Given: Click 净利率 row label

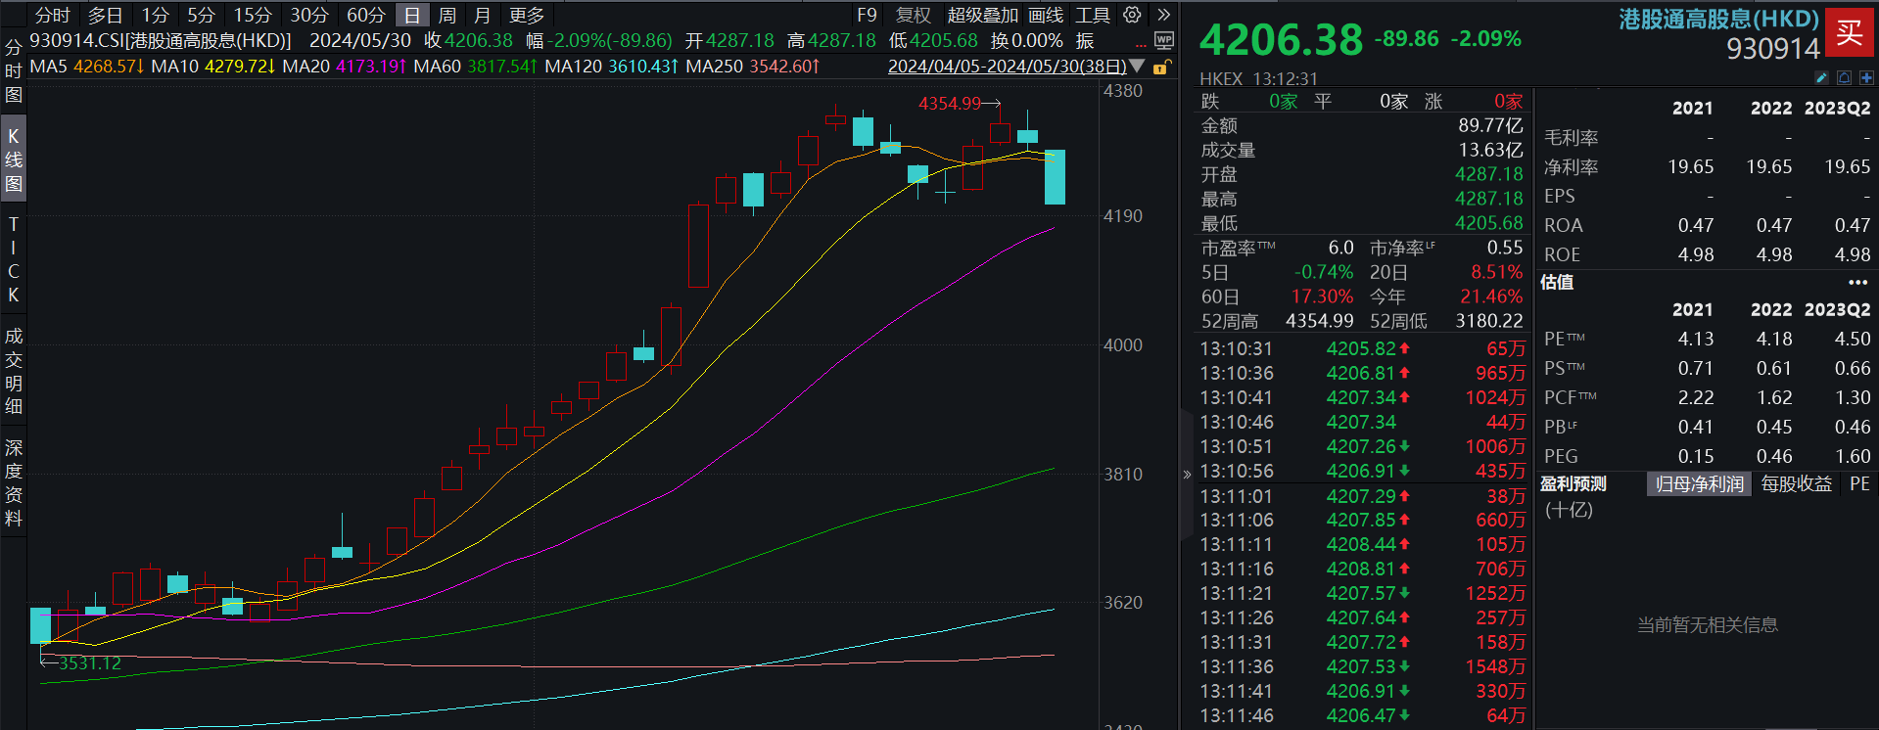Looking at the screenshot, I should [1571, 167].
